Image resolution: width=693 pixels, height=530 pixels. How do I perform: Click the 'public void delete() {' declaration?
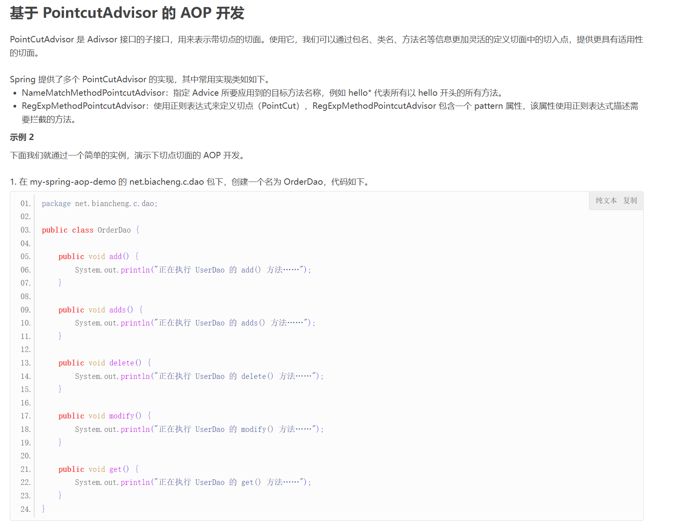[105, 363]
